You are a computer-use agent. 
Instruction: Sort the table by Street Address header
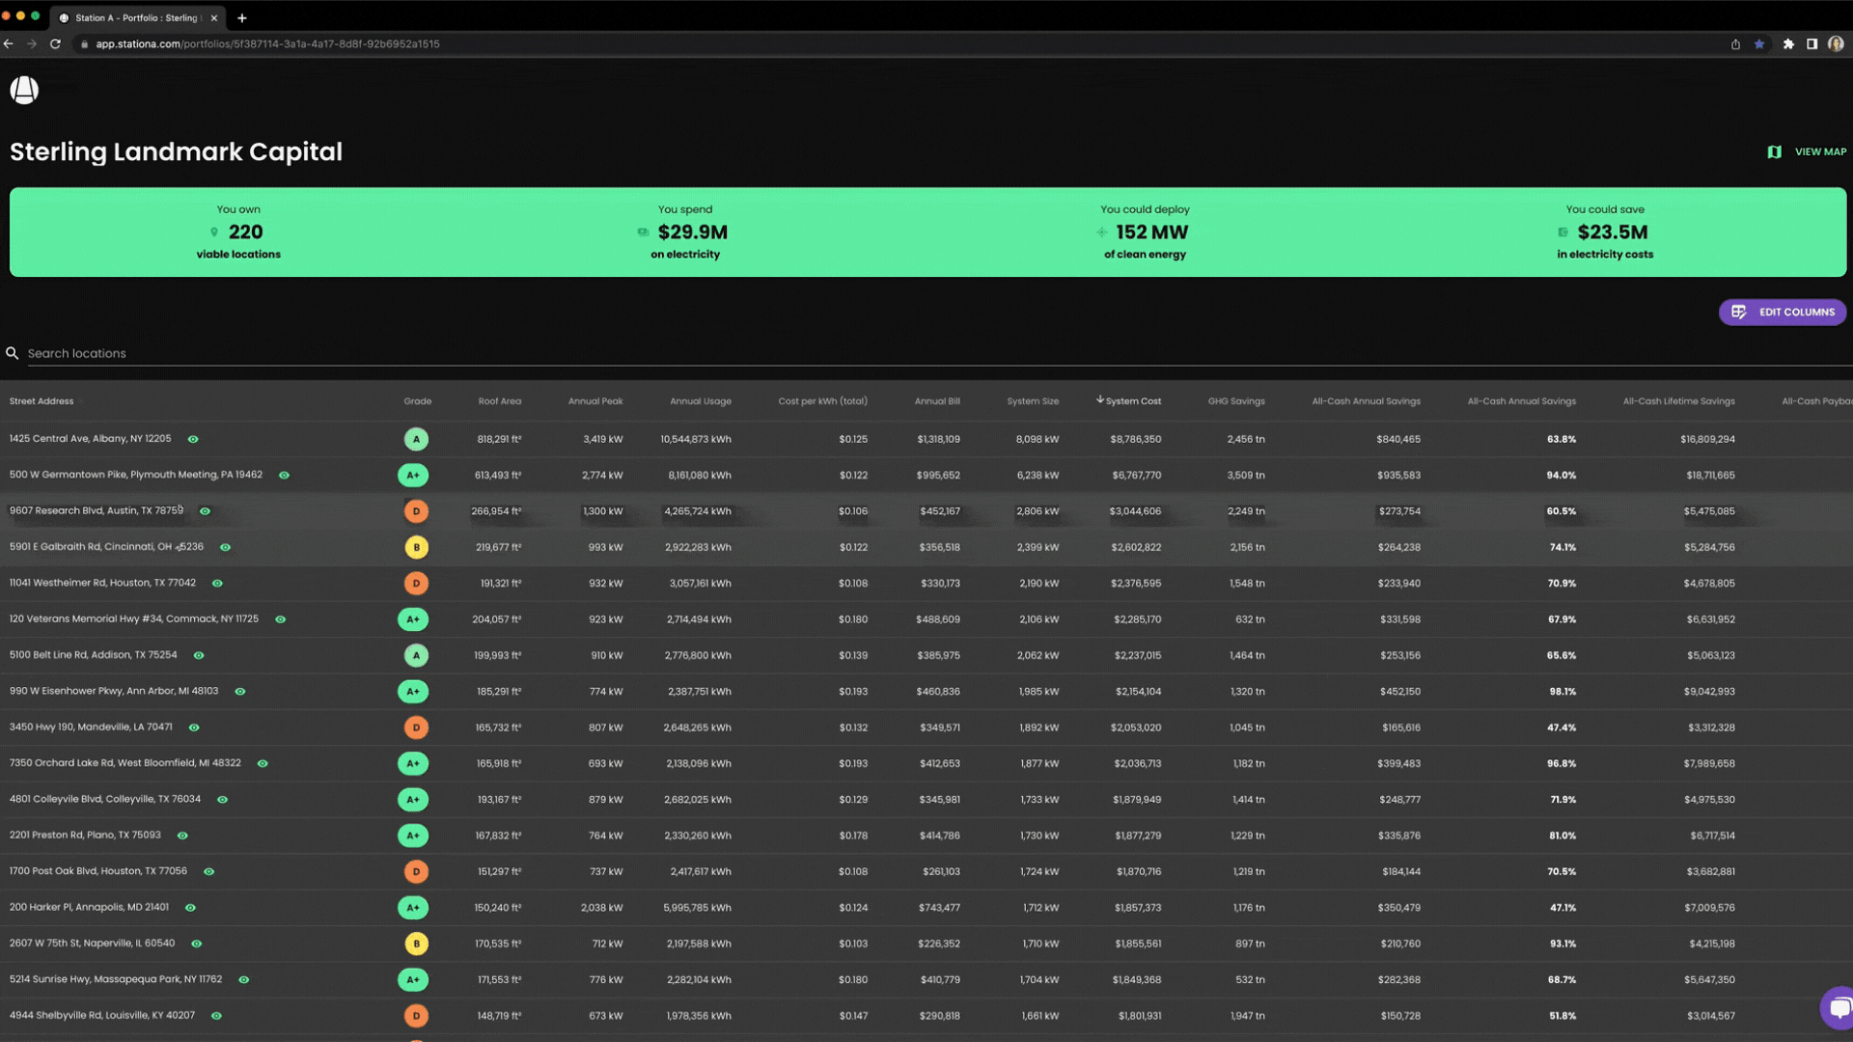click(41, 401)
